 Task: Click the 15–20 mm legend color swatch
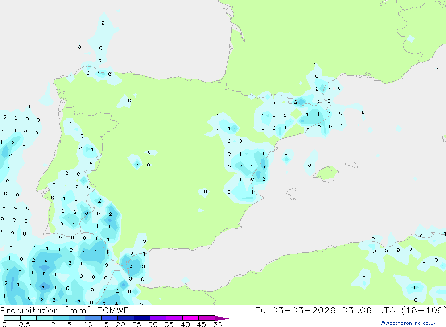(109, 318)
